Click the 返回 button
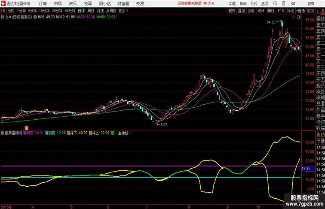325x209 pixels. click(310, 11)
